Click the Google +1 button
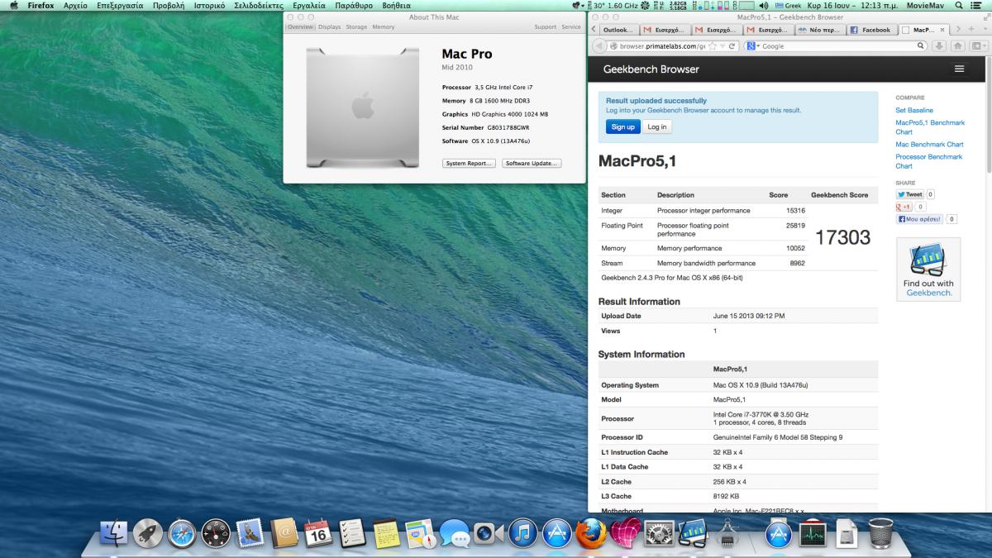 [x=904, y=207]
